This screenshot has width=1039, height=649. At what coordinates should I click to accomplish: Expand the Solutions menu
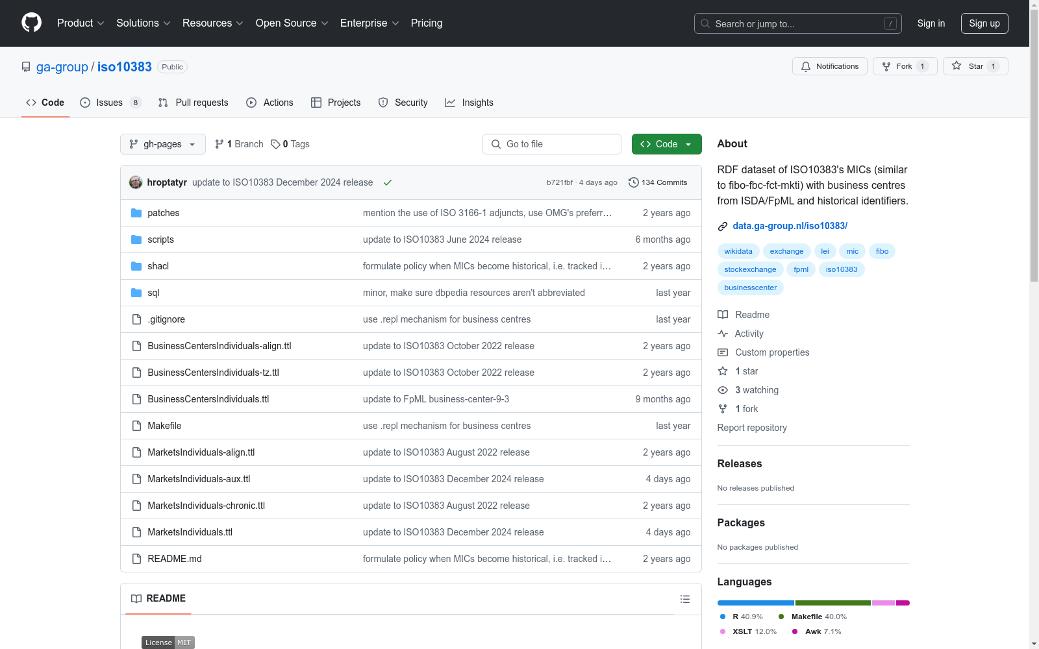tap(144, 23)
